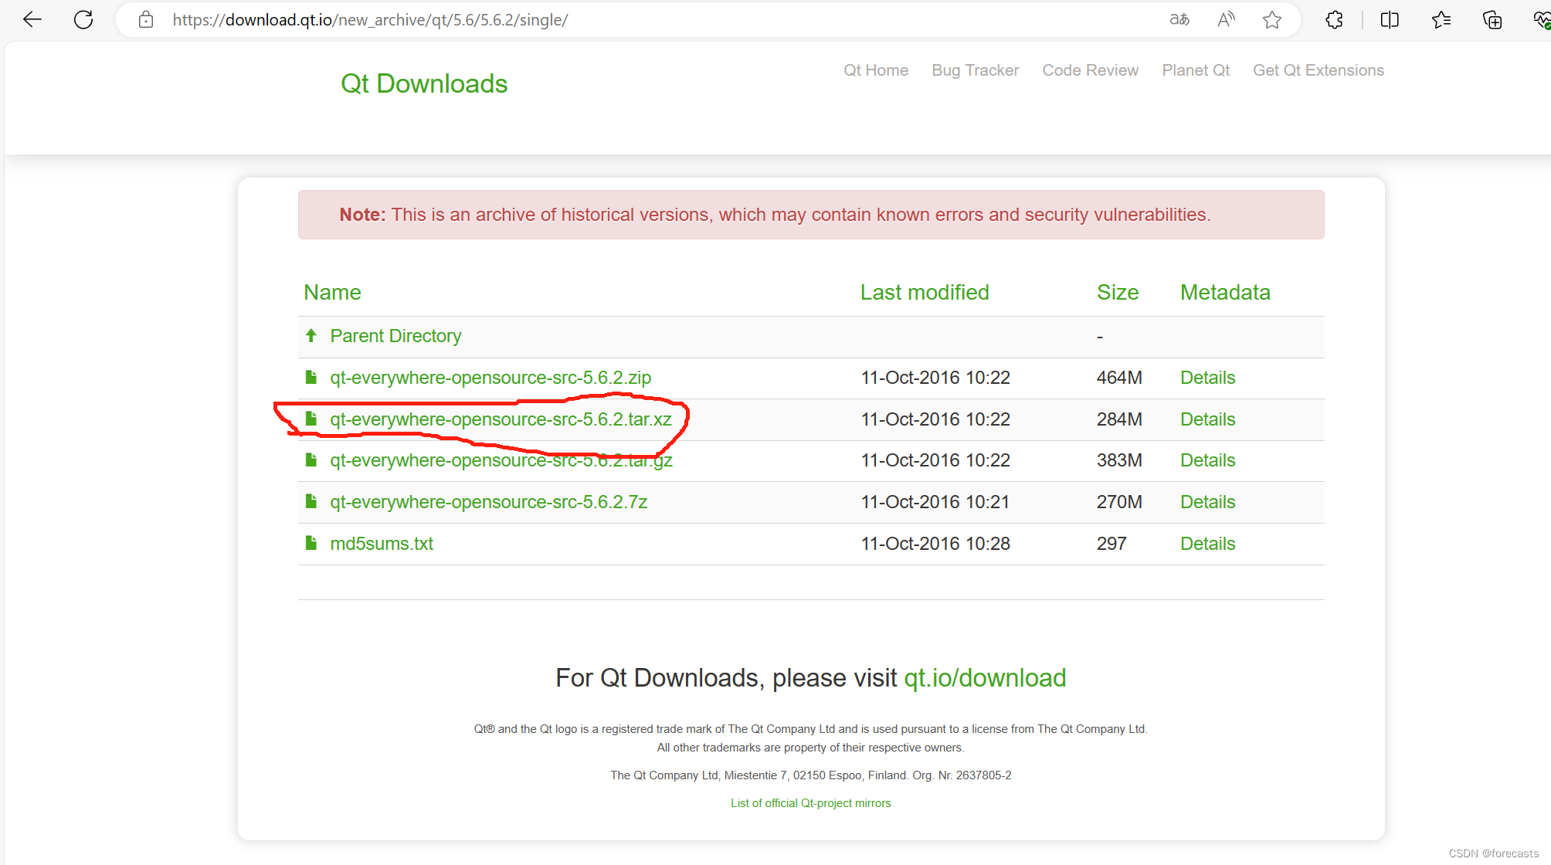Reload the page with the Refresh icon
The image size is (1551, 865).
83,20
